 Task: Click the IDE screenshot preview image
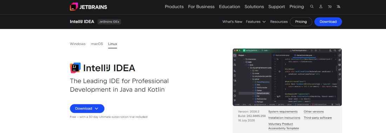click(x=287, y=77)
